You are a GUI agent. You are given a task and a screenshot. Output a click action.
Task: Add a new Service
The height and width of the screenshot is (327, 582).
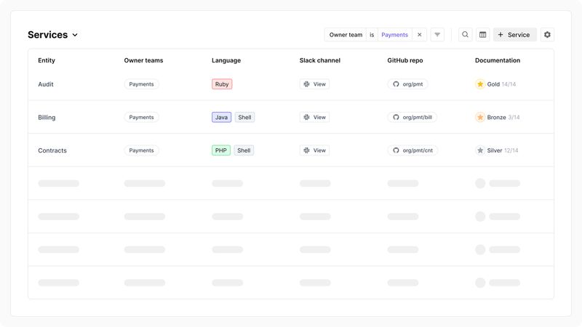pyautogui.click(x=514, y=35)
